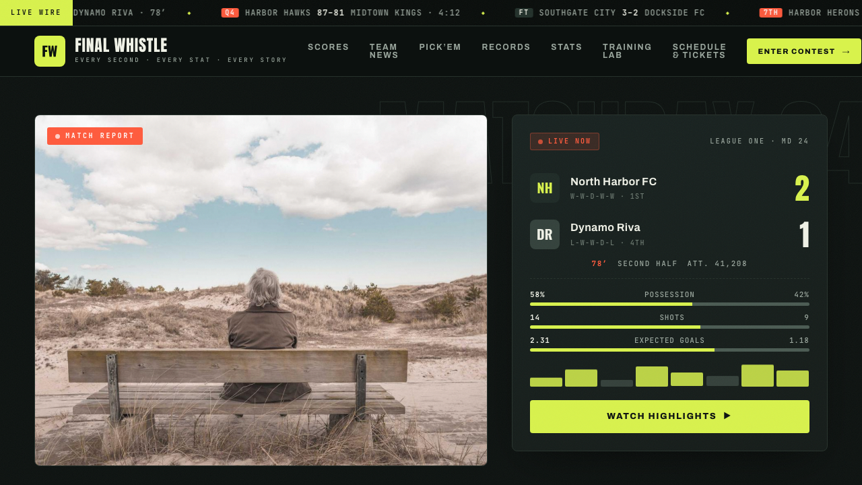
Task: Click the Live Now badge
Action: pyautogui.click(x=564, y=141)
